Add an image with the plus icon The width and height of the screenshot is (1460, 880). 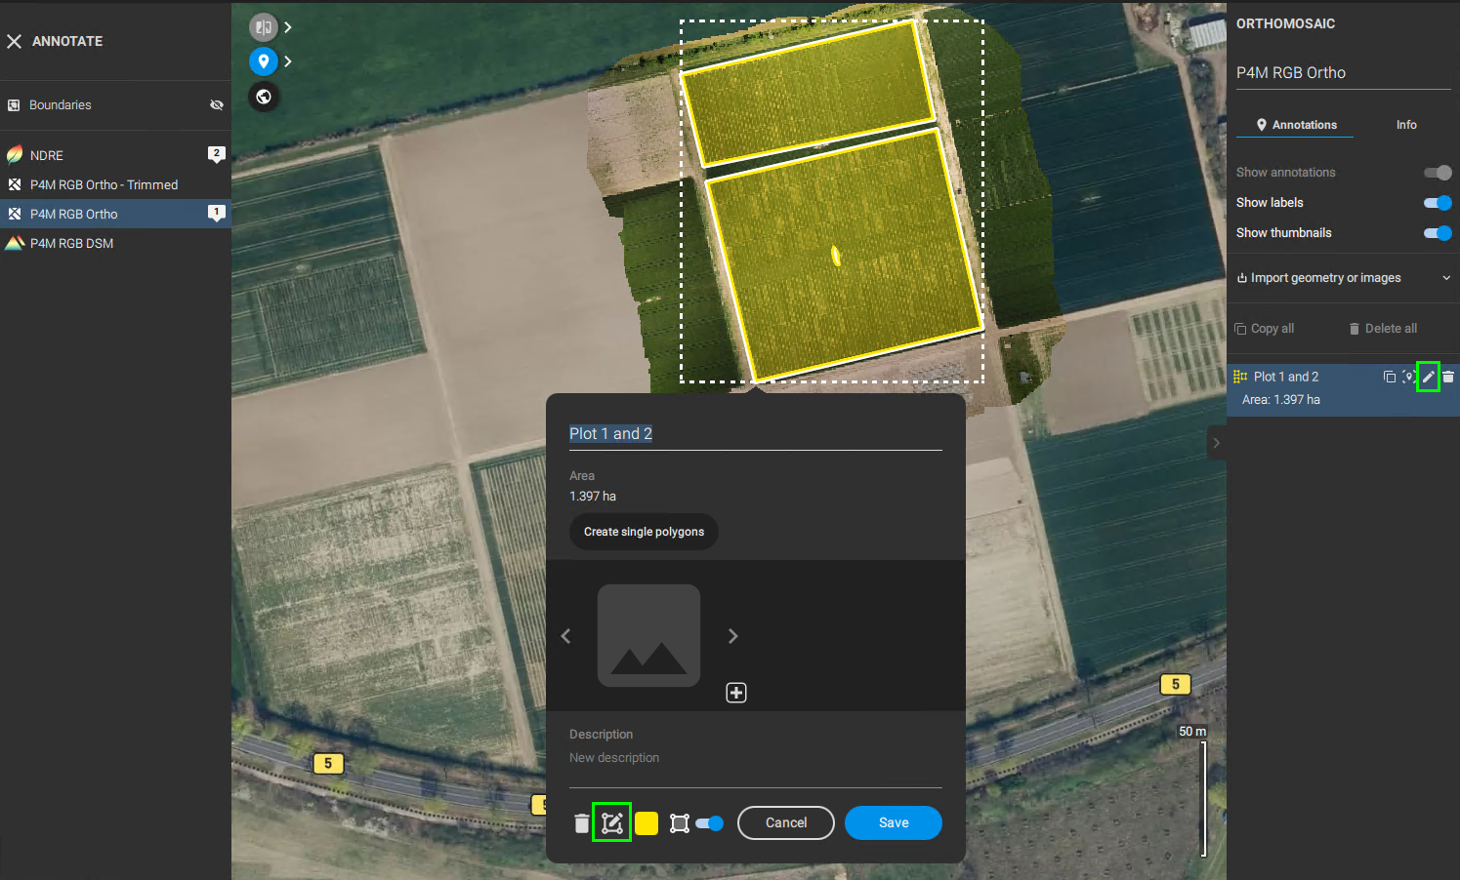pyautogui.click(x=736, y=693)
